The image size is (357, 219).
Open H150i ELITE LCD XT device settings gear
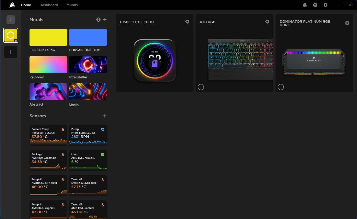coord(187,22)
